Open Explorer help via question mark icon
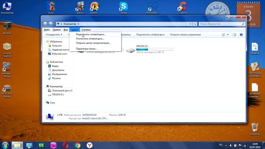Screen dimensions: 265x149 [241, 35]
